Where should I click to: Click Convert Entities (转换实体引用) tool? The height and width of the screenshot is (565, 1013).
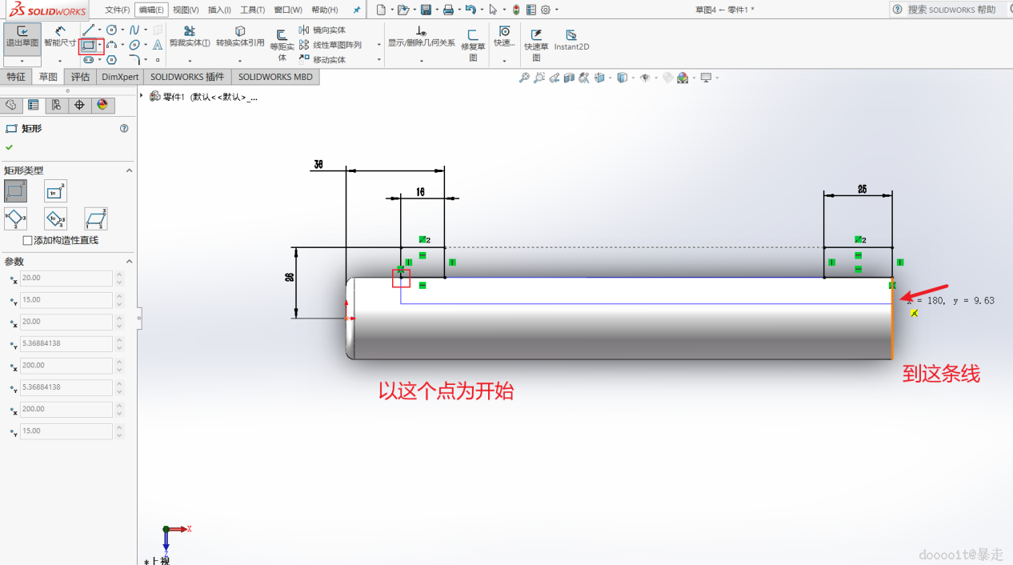click(x=240, y=37)
